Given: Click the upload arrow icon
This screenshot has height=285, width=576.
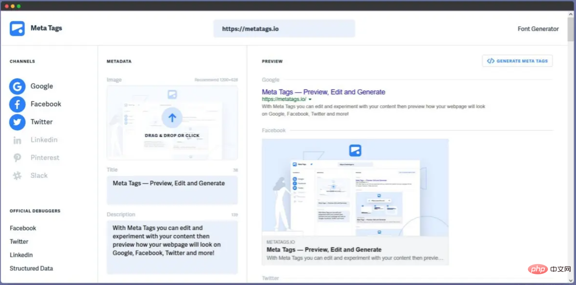Looking at the screenshot, I should click(172, 118).
